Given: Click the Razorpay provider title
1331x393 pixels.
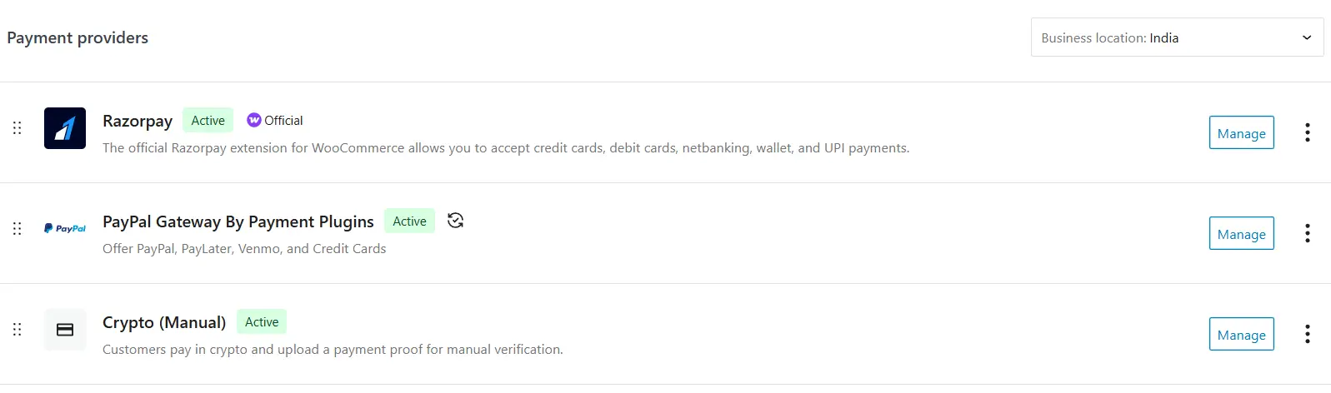Looking at the screenshot, I should [x=138, y=122].
